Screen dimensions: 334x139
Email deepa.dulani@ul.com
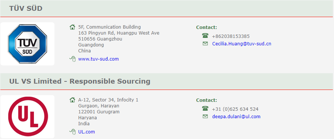click(236, 116)
